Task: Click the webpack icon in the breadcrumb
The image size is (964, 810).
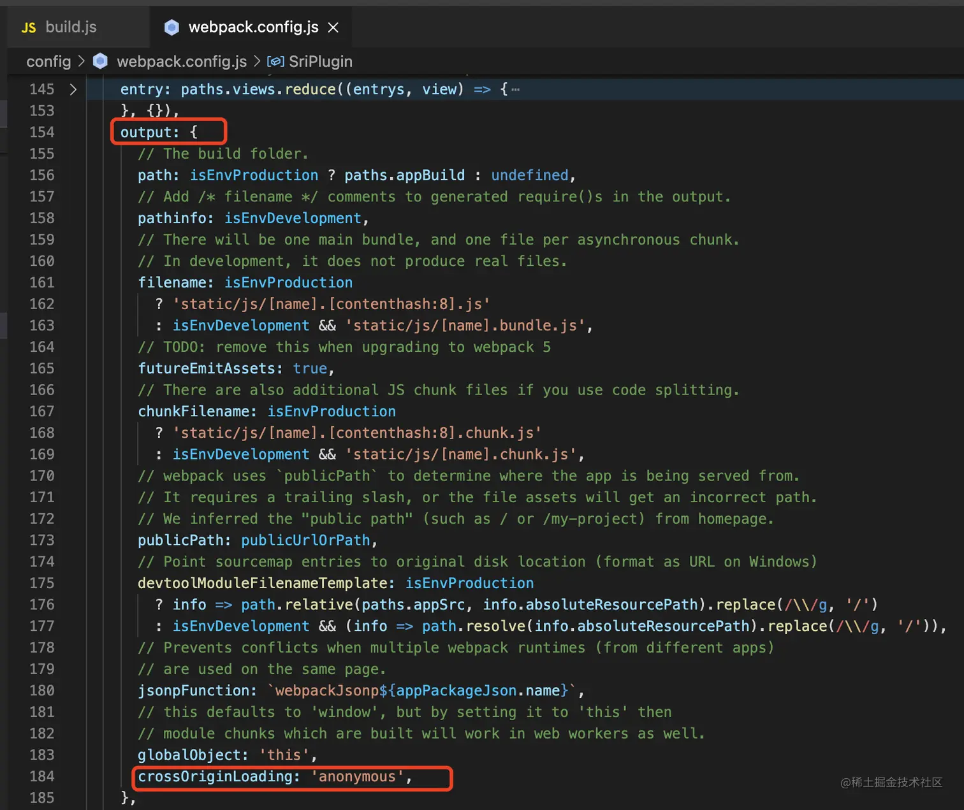Action: click(x=100, y=61)
